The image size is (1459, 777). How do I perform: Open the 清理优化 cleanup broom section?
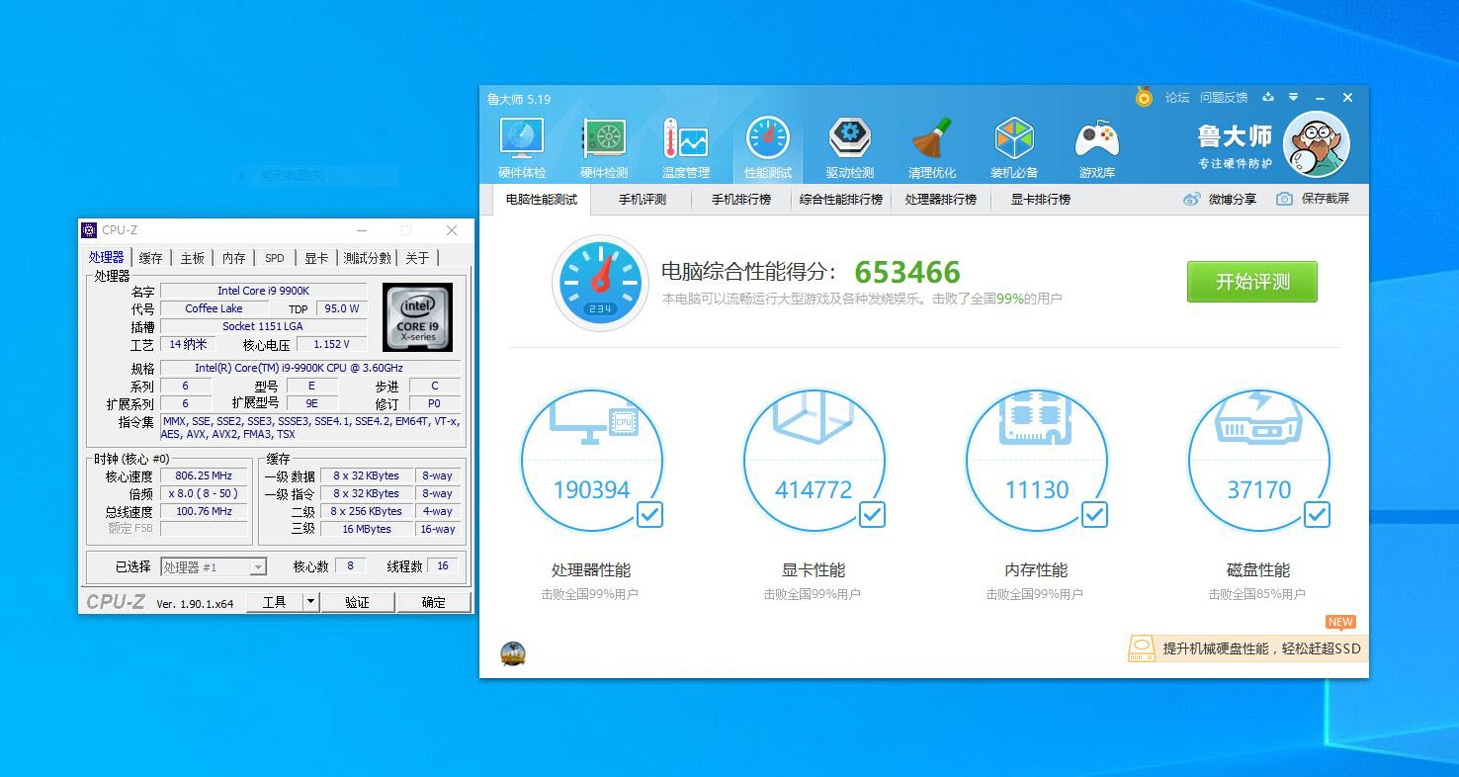[x=932, y=149]
